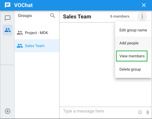
Task: Open the emoji picker smiley icon
Action: (x=140, y=112)
